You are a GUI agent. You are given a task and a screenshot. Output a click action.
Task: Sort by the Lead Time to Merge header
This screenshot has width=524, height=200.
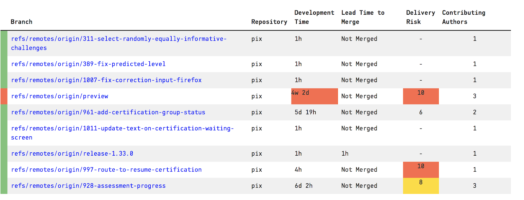[363, 17]
